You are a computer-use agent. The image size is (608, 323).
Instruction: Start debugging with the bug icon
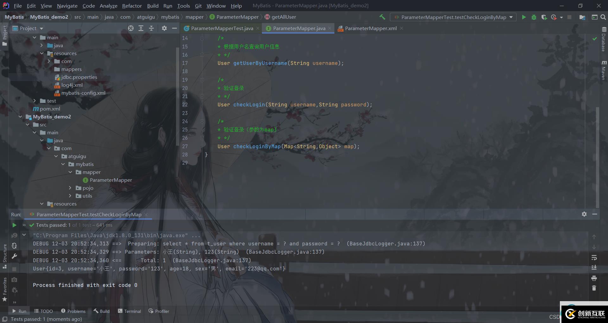[534, 17]
